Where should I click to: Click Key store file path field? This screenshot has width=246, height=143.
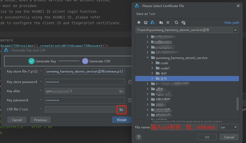pos(85,71)
